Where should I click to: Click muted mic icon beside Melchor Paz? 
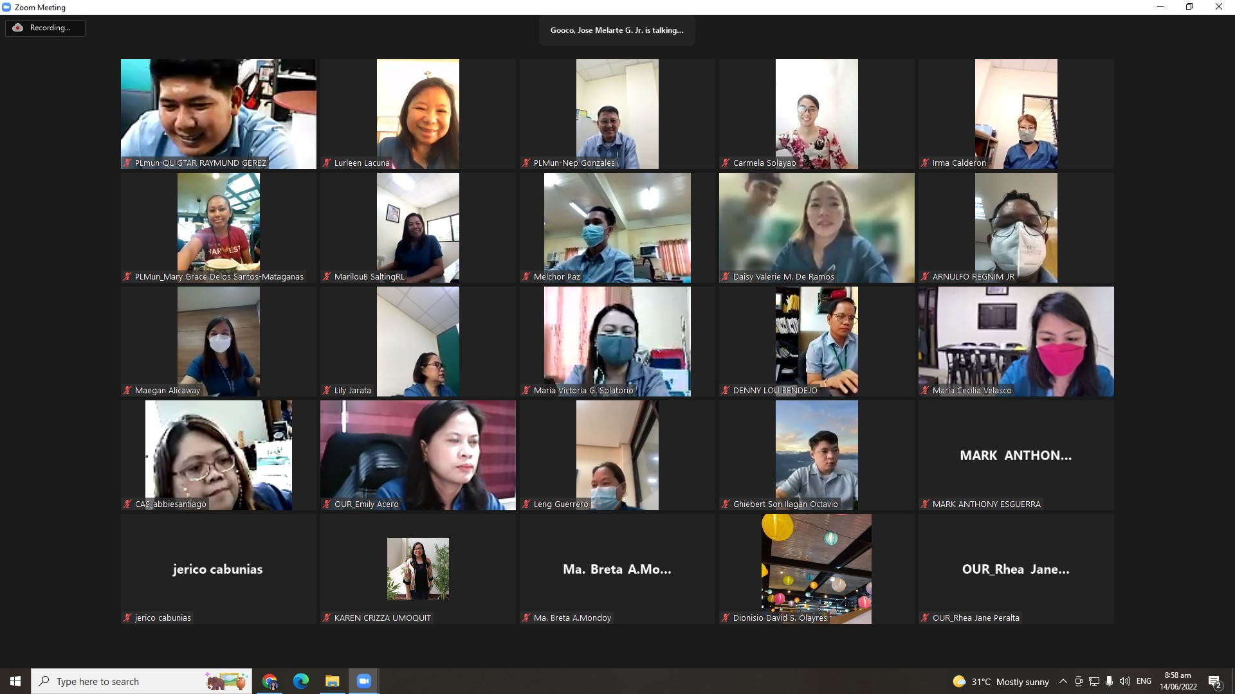[x=526, y=277]
